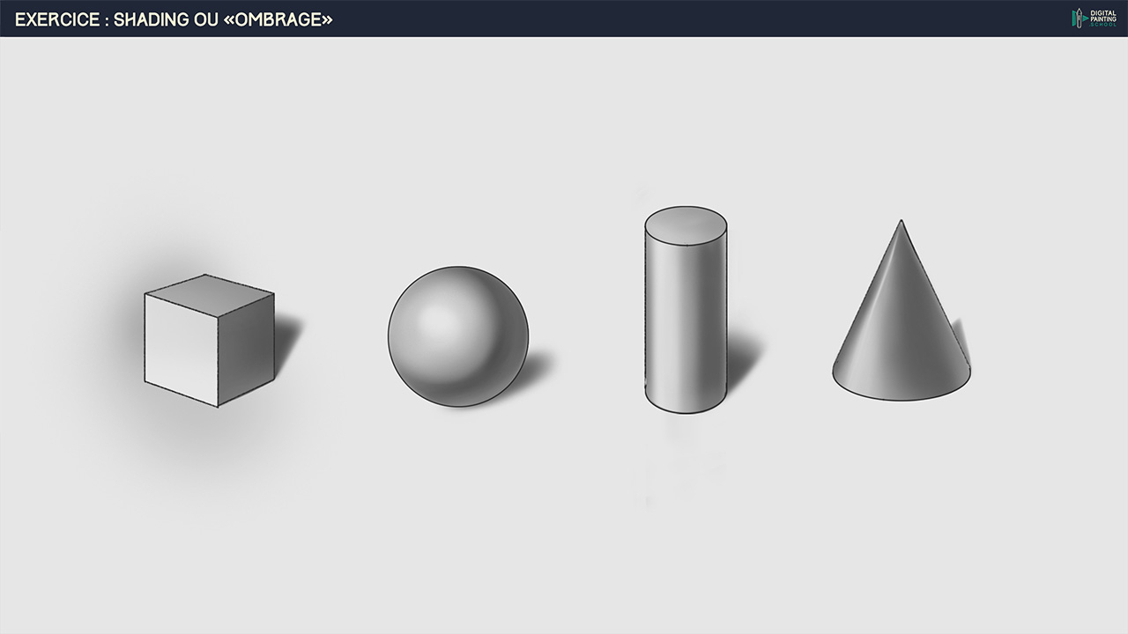The height and width of the screenshot is (634, 1128).
Task: Click the Digital Painting School pen logo icon
Action: click(x=1079, y=18)
